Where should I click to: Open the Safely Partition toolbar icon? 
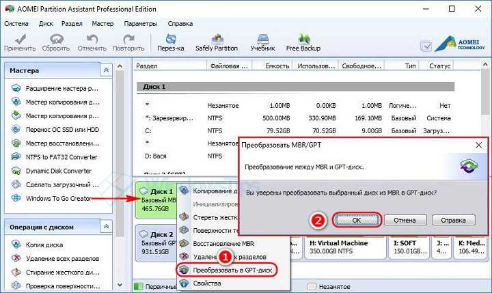[217, 42]
